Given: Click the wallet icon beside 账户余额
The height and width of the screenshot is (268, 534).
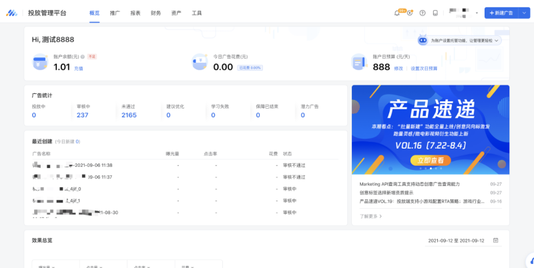Looking at the screenshot, I should click(x=40, y=62).
